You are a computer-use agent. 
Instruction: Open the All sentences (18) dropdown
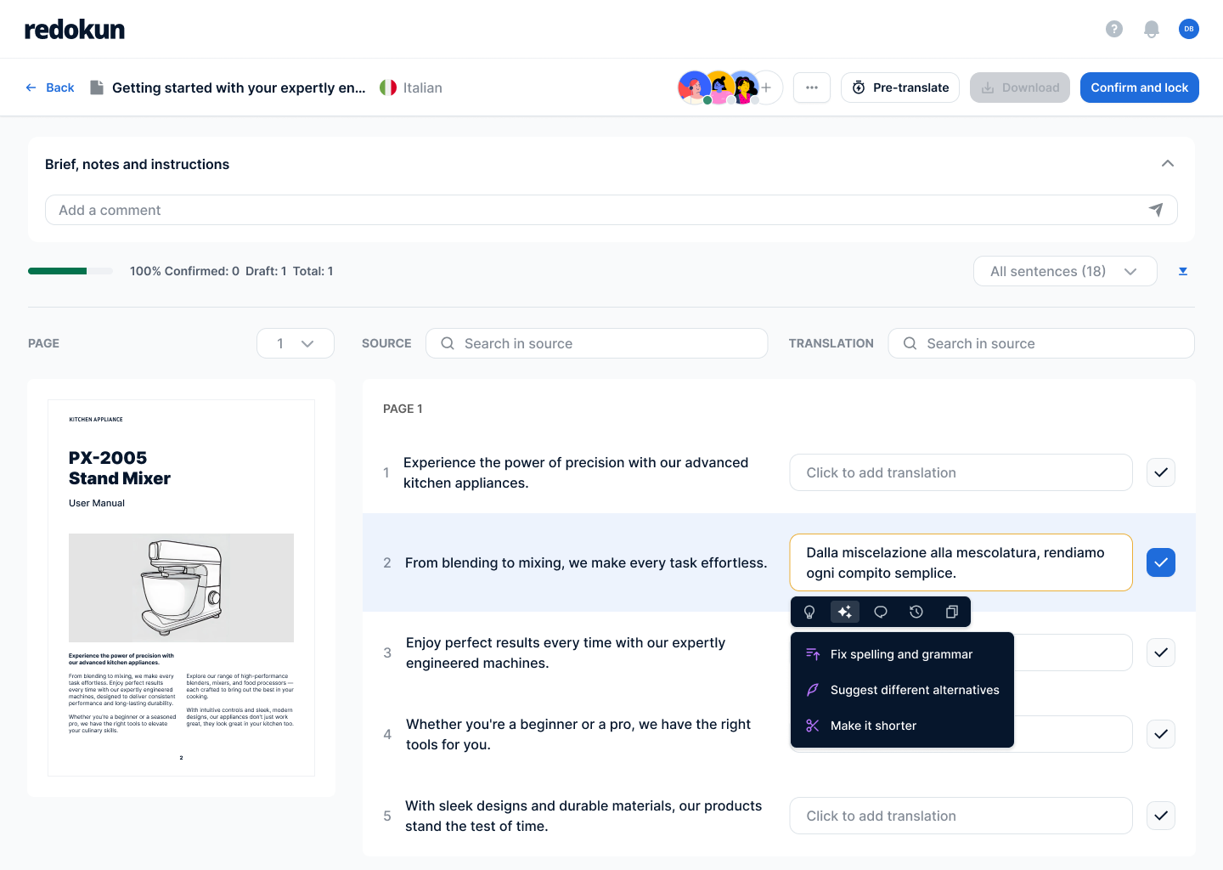[x=1065, y=271]
